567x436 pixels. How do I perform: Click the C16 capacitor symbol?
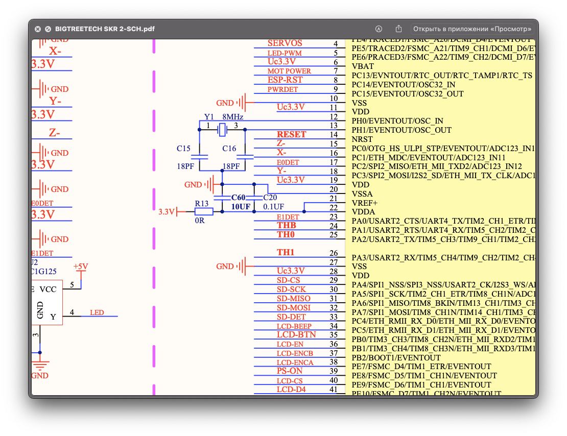[x=245, y=157]
